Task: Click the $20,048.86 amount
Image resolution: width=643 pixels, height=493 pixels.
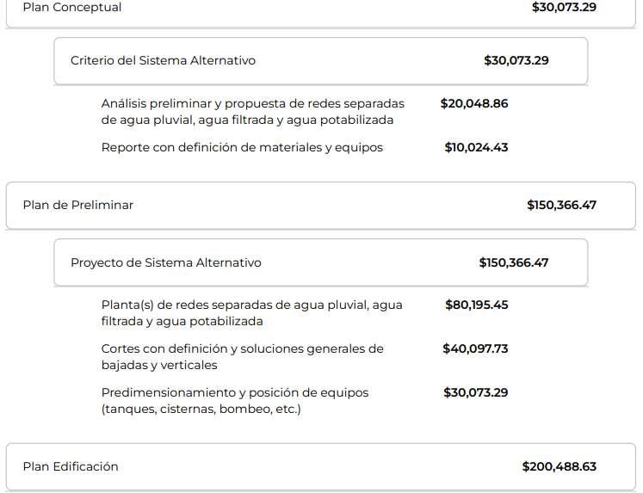Action: pos(474,103)
